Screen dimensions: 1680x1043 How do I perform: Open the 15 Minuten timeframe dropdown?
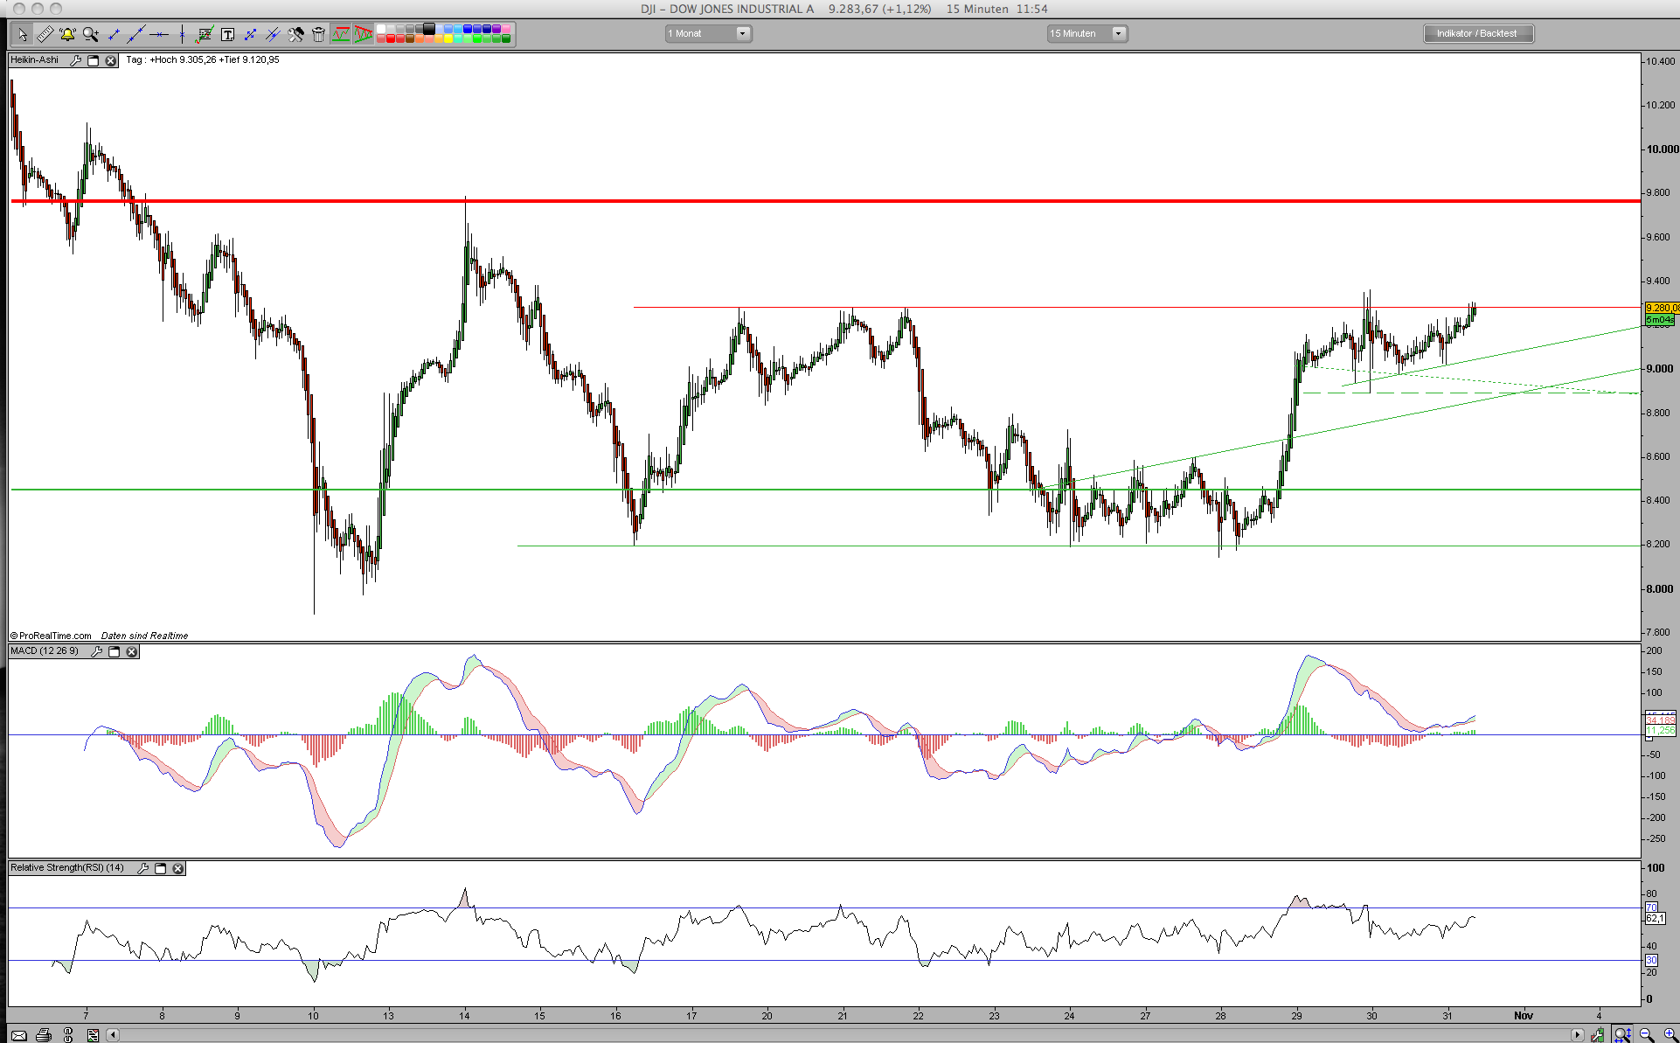pos(1087,34)
